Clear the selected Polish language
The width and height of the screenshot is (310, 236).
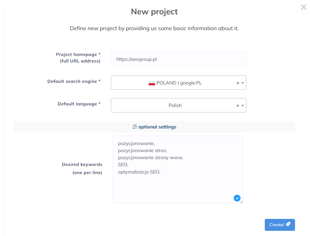[x=238, y=106]
